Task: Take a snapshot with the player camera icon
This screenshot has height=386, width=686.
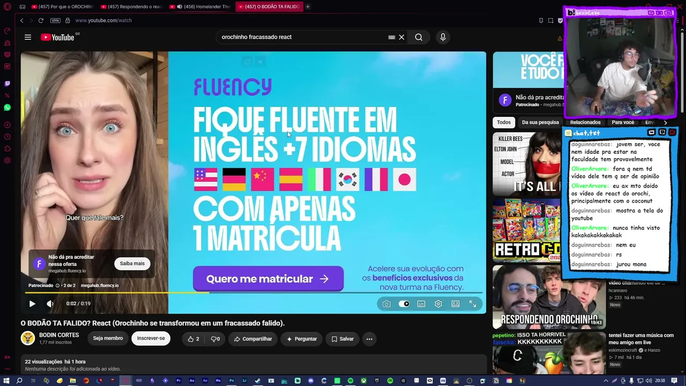Action: coord(386,304)
